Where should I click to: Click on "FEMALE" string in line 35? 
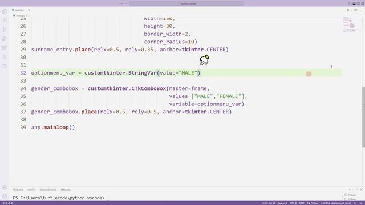pyautogui.click(x=229, y=96)
